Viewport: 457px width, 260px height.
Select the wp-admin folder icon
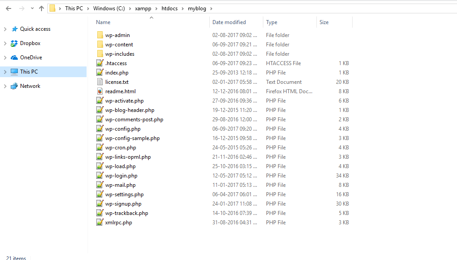pos(100,35)
